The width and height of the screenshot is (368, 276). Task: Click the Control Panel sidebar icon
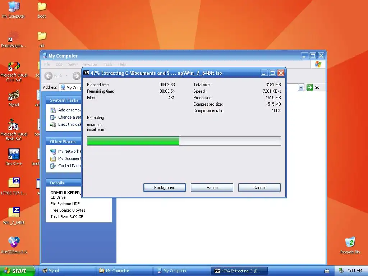tap(53, 166)
